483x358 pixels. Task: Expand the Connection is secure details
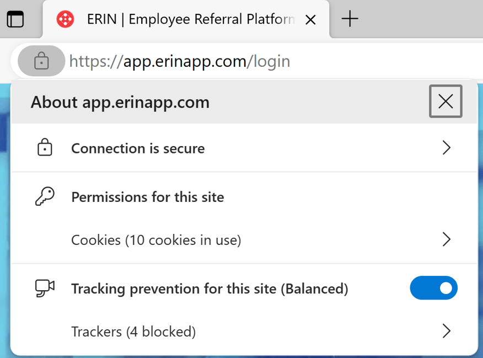coord(243,148)
